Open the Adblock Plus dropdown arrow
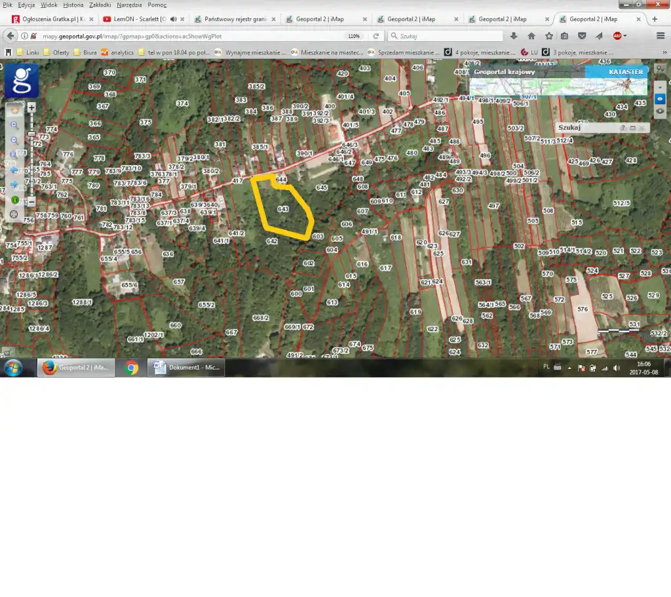This screenshot has height=597, width=671. [x=625, y=36]
